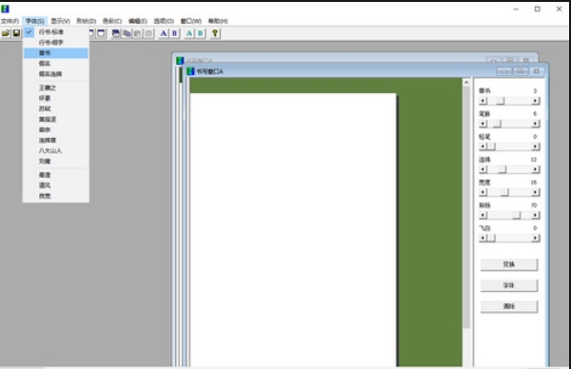
Task: Decrease 宽度 value with its left arrow
Action: point(483,192)
